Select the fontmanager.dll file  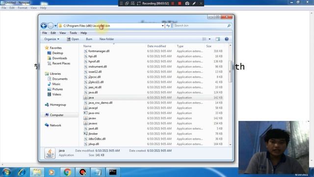click(99, 51)
